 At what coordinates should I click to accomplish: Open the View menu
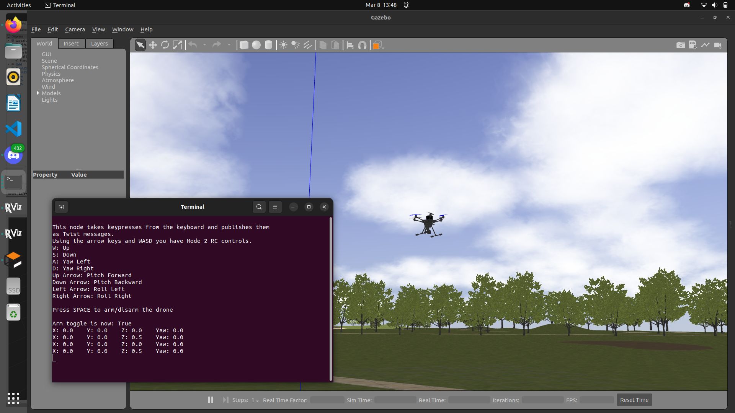(98, 29)
